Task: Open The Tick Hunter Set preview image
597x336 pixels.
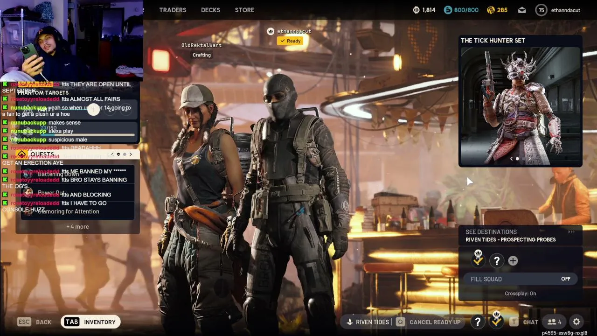Action: coord(521,106)
